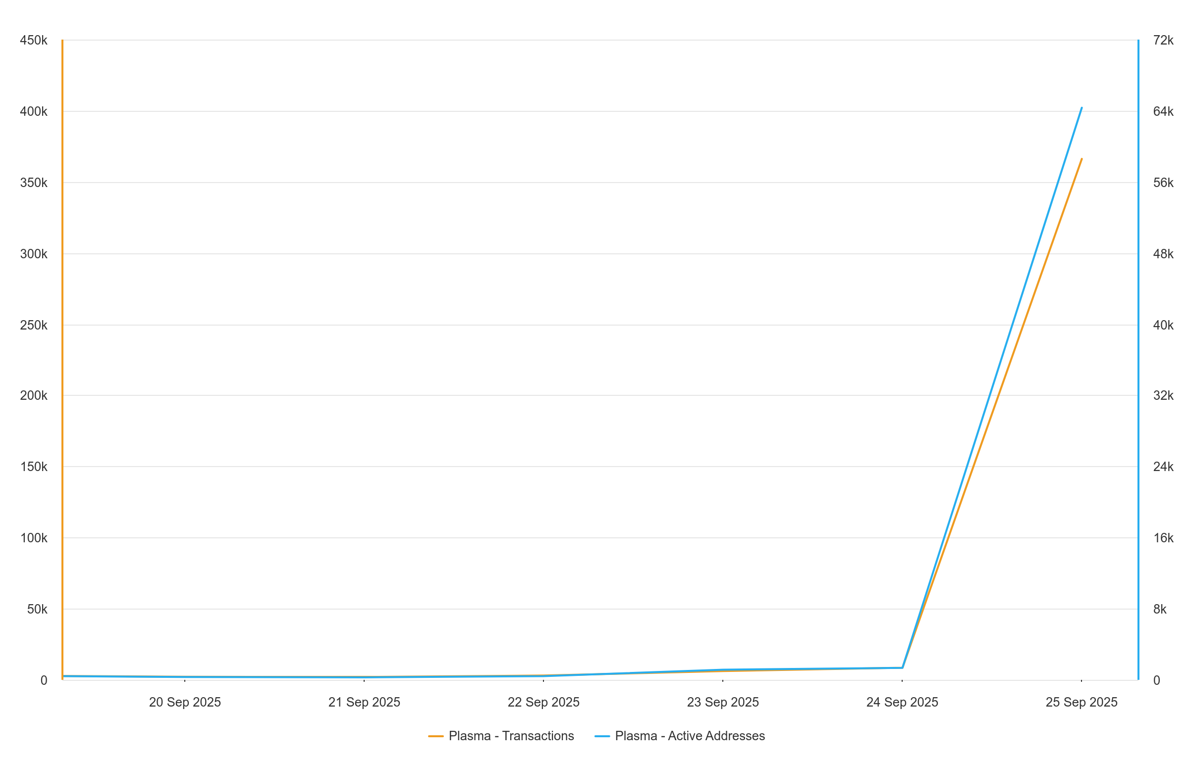Screen dimensions: 1189x760
Task: Click the 72k right axis label
Action: tap(1163, 40)
